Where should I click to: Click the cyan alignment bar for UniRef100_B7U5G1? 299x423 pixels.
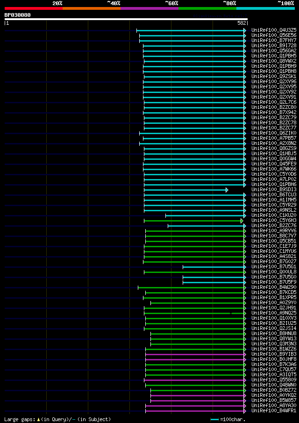click(214, 267)
